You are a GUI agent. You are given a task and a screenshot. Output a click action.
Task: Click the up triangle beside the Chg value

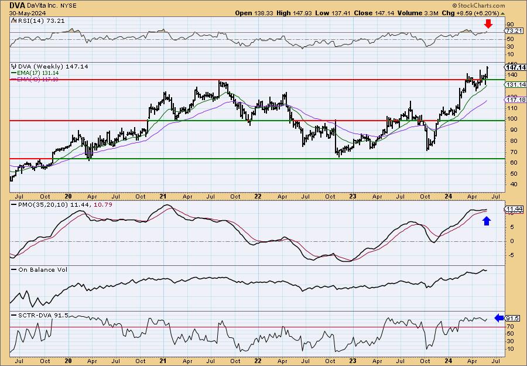point(503,13)
